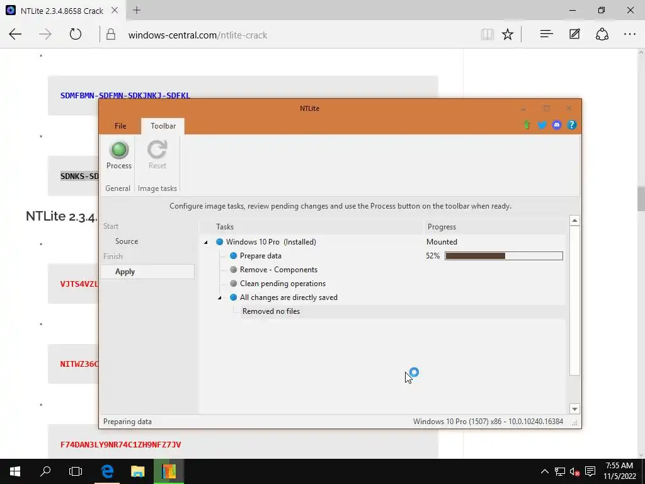Click the Tasks column header

(x=311, y=227)
